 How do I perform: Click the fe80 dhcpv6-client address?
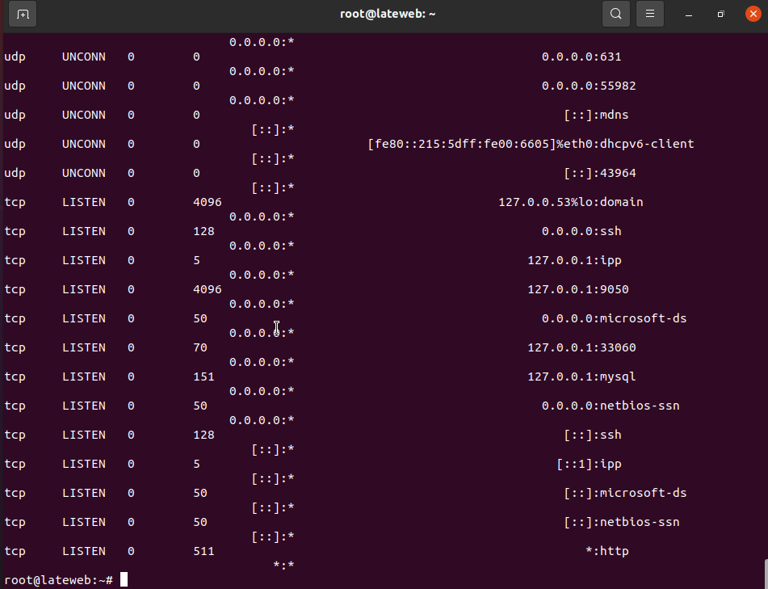coord(531,144)
